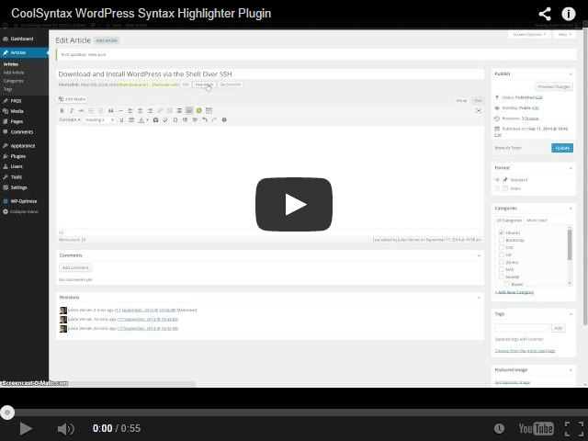Viewport: 588px width, 441px height.
Task: Click the Add comment button
Action: tap(75, 267)
